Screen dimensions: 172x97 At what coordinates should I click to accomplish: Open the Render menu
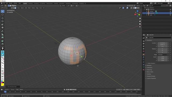click(x=11, y=3)
